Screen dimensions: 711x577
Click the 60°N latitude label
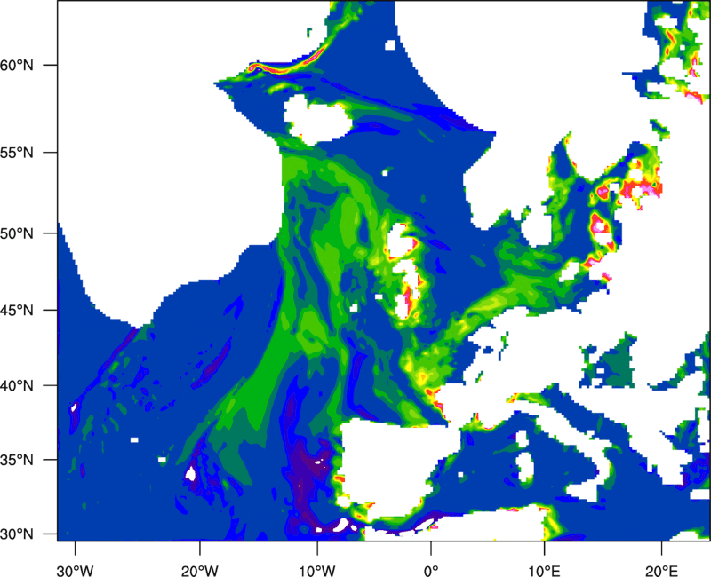click(17, 65)
